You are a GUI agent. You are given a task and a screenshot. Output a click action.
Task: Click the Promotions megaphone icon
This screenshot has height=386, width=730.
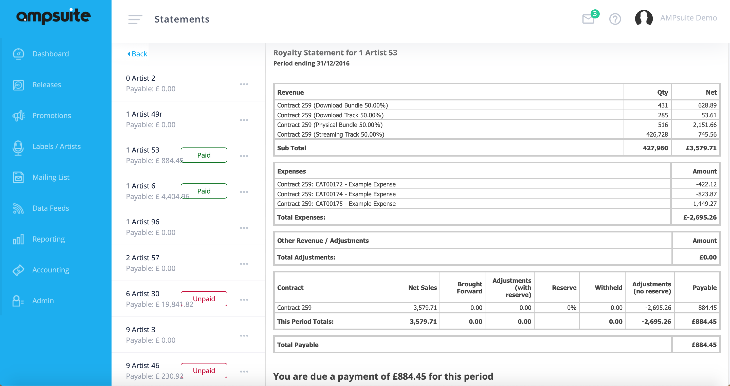[19, 116]
